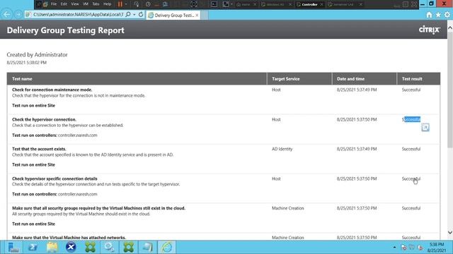Click the accelerator icon beside highlighted Successful
This screenshot has height=254, width=453.
425,127
